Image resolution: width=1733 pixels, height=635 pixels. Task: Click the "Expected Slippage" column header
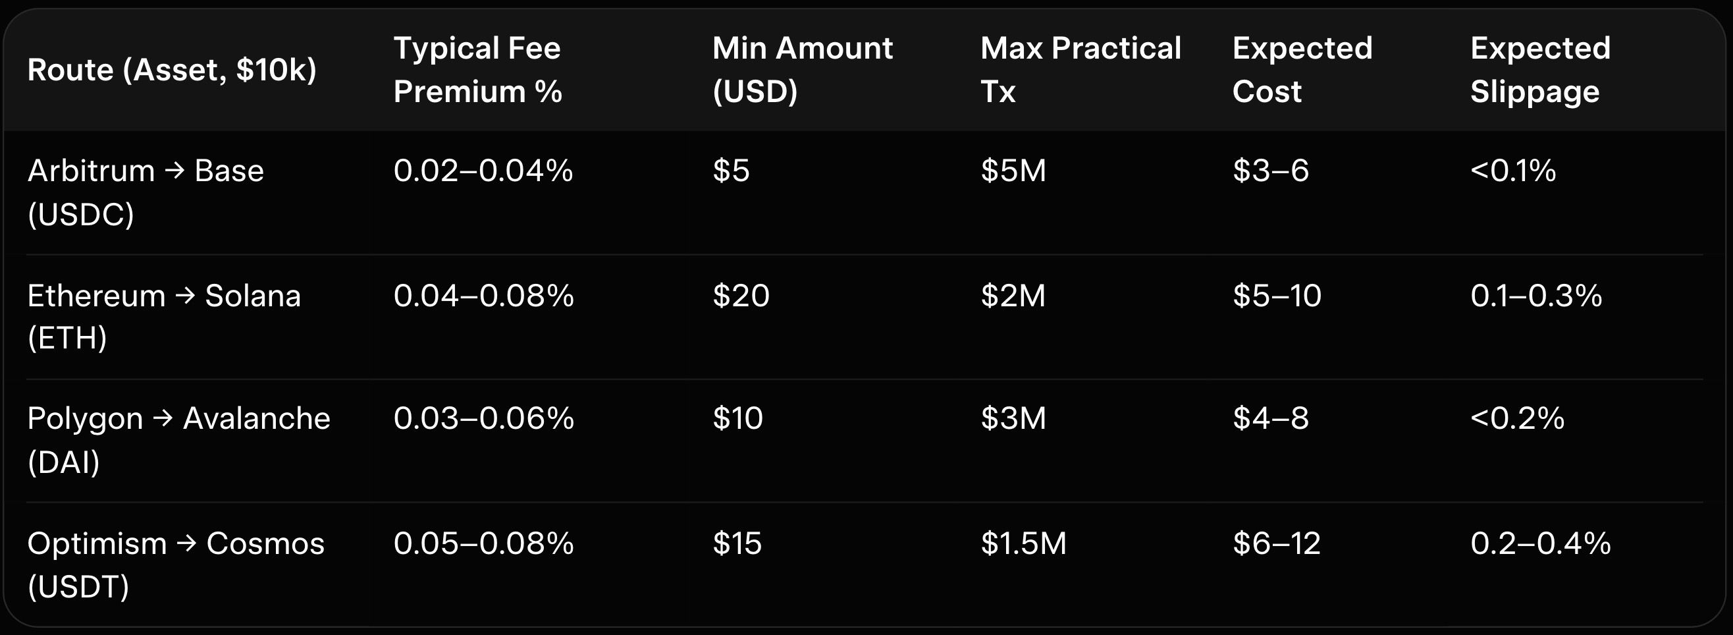tap(1540, 70)
